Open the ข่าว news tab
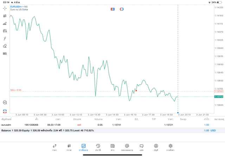This screenshot has height=157, width=225. [x=112, y=147]
